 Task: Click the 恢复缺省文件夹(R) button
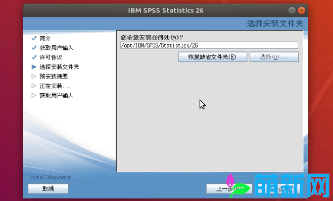(212, 57)
